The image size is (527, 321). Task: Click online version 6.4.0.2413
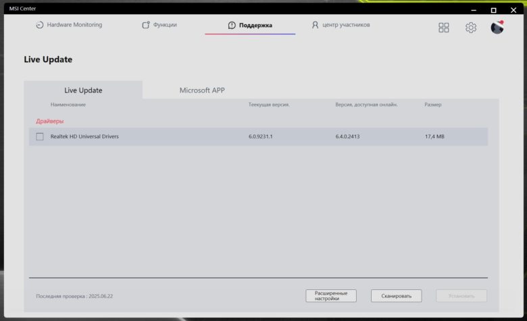pyautogui.click(x=347, y=136)
